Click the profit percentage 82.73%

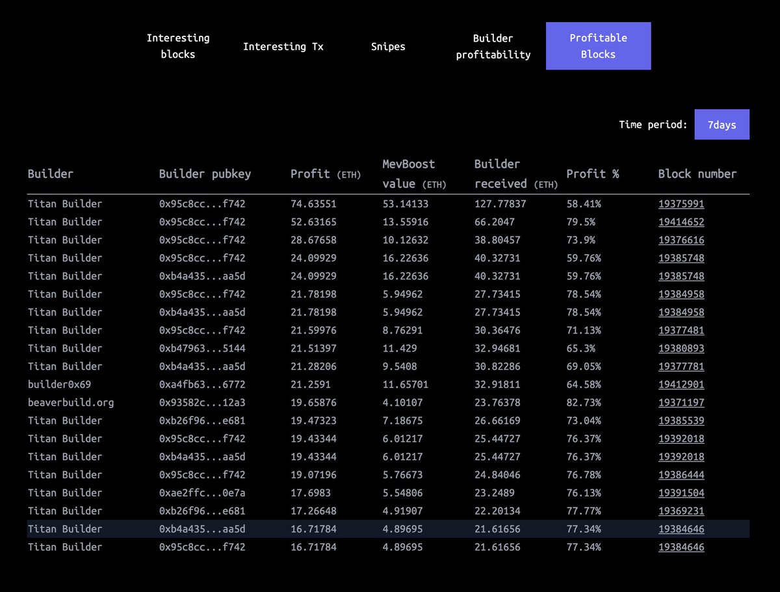pos(584,403)
